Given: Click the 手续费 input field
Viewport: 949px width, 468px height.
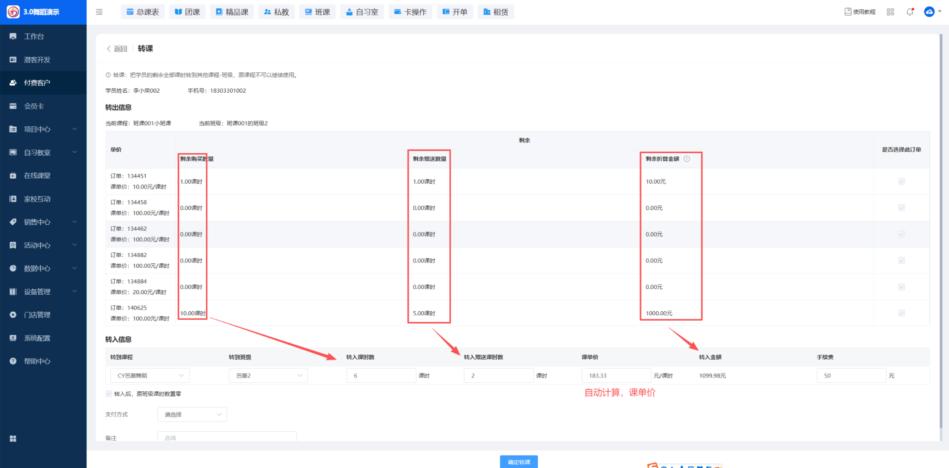Looking at the screenshot, I should tap(851, 376).
